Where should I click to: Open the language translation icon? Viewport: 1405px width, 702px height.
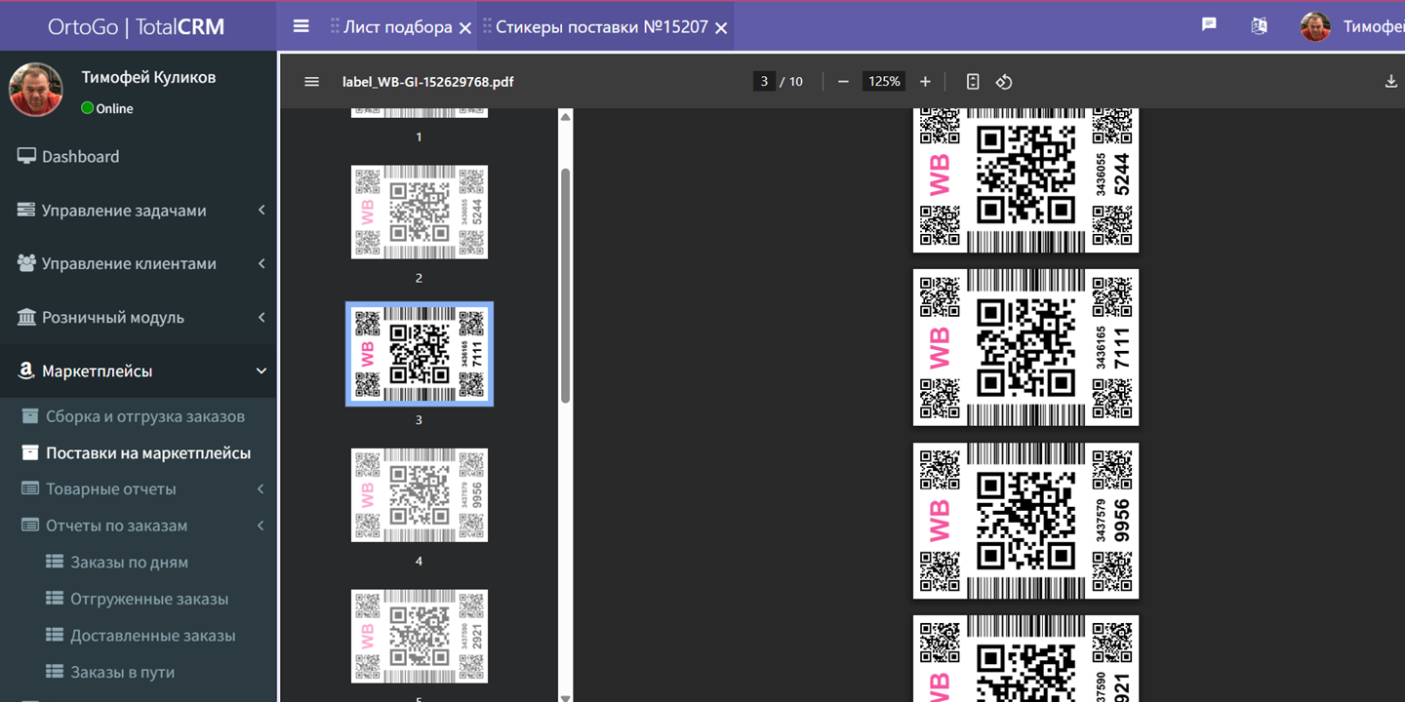coord(1259,25)
